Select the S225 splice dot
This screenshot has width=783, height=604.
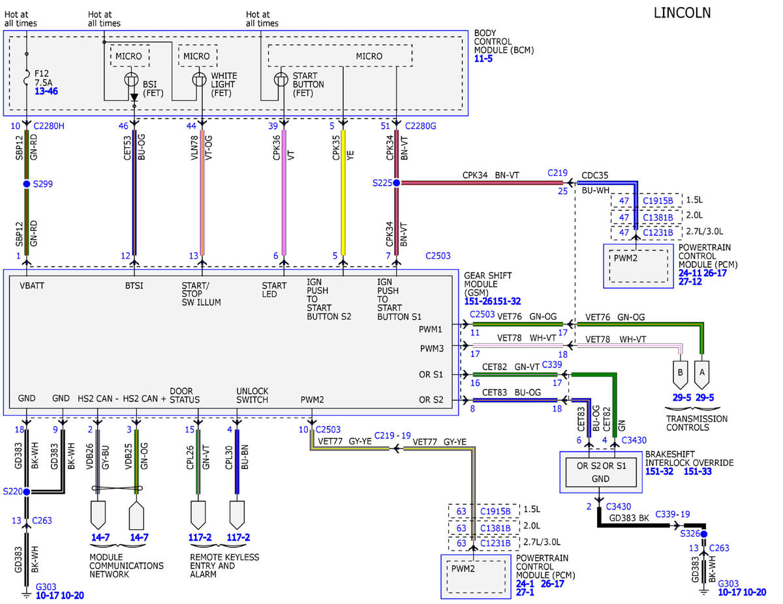(396, 183)
